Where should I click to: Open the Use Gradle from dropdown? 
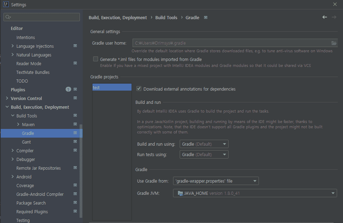[216, 181]
